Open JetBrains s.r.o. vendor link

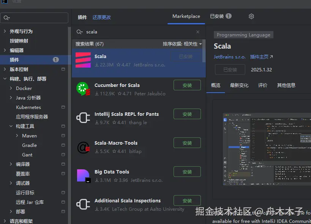(x=229, y=57)
